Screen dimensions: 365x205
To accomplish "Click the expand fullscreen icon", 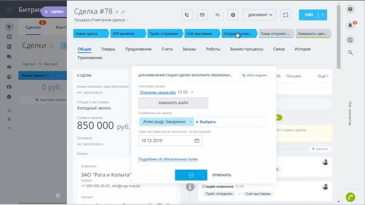I will (286, 15).
